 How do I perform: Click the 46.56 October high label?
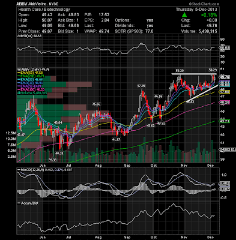tap(158, 97)
